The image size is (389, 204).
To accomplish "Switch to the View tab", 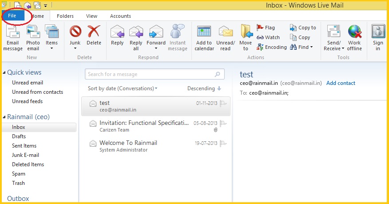I will (91, 16).
